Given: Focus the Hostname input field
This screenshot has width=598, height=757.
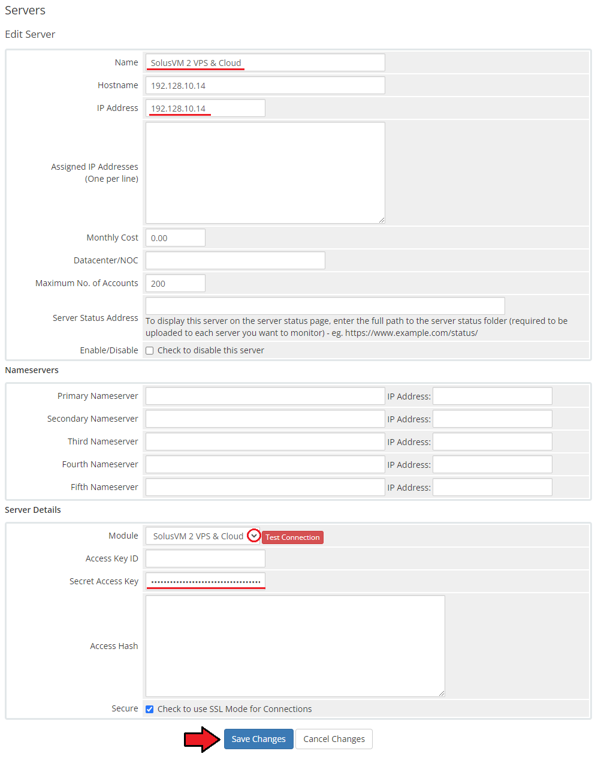Looking at the screenshot, I should [265, 85].
